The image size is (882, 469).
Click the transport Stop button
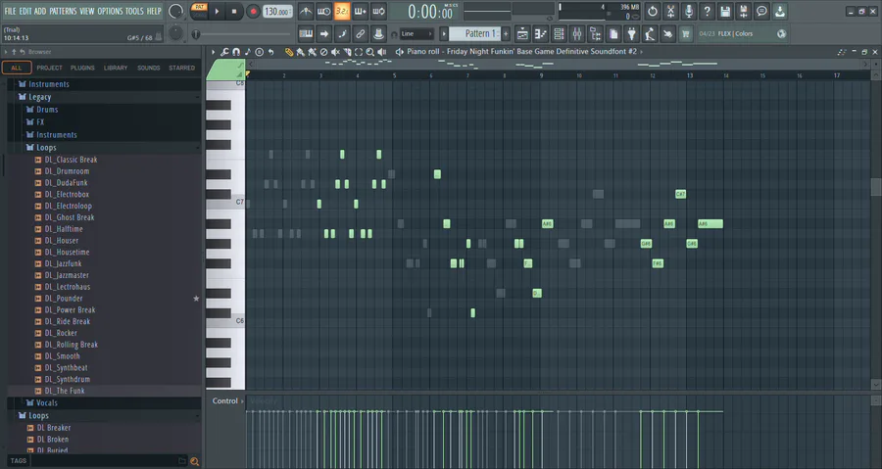coord(234,11)
